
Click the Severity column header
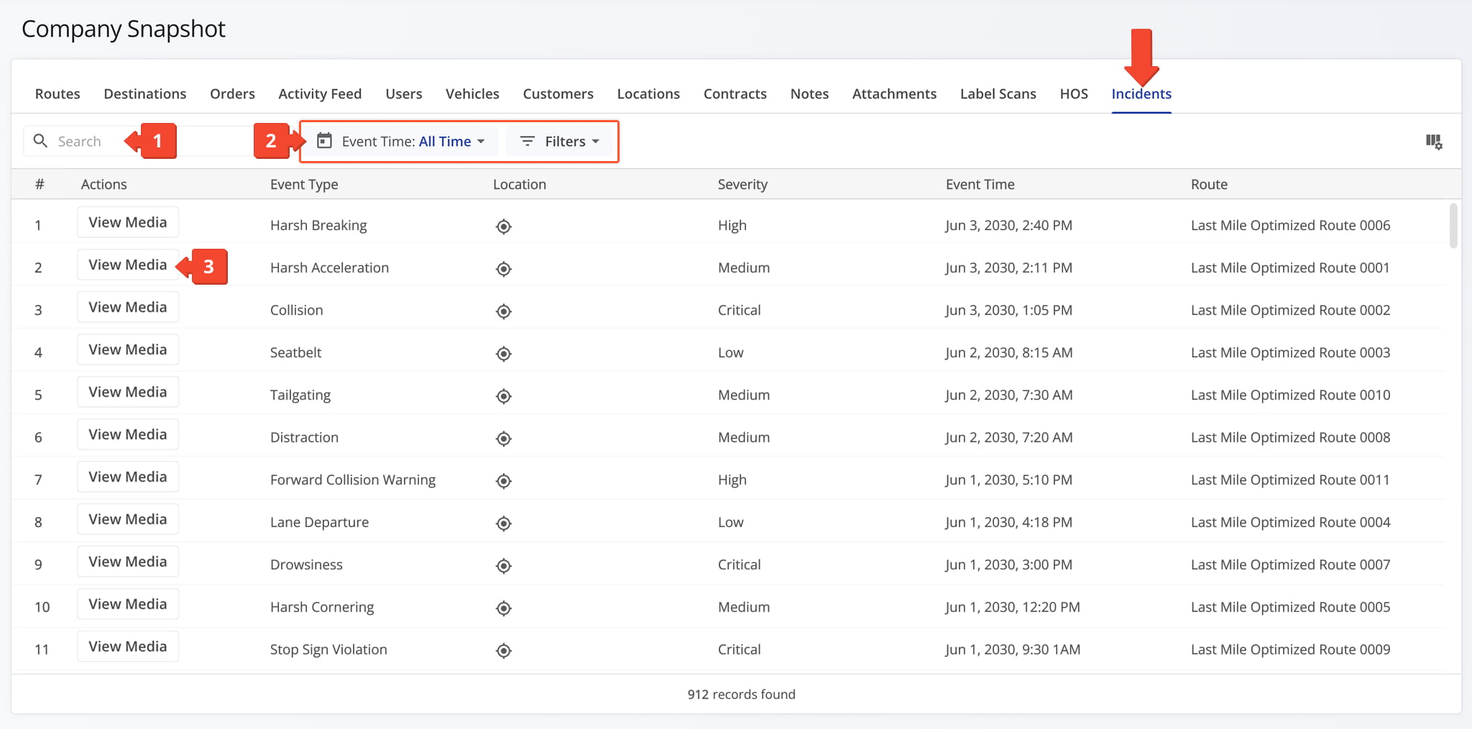742,184
